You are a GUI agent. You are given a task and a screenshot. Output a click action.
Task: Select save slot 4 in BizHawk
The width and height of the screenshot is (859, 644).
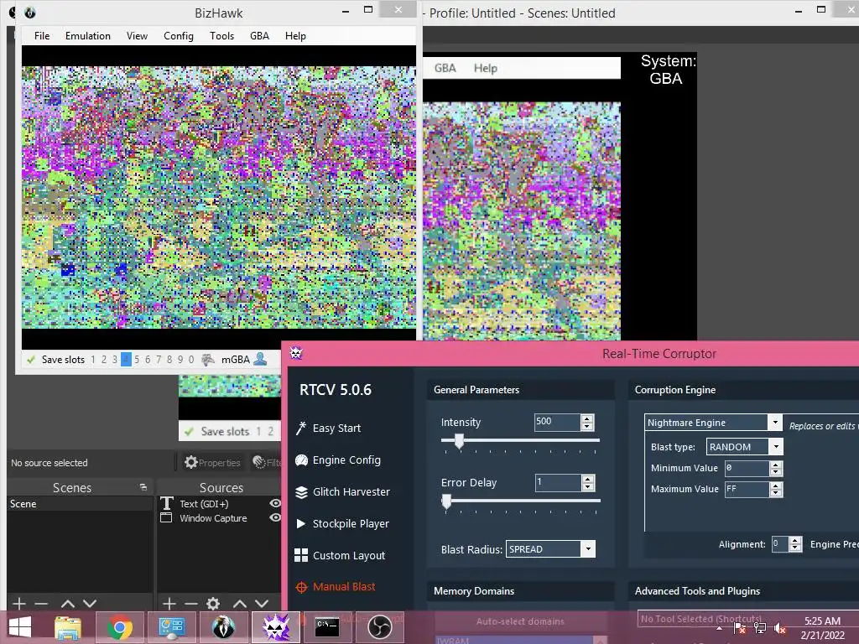(126, 360)
